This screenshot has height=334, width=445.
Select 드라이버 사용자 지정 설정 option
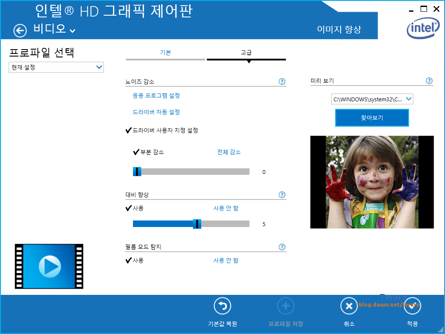(x=162, y=130)
